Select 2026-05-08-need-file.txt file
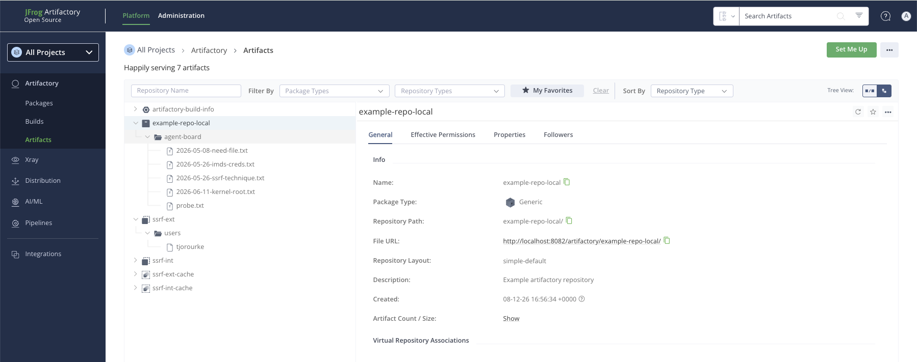 (x=212, y=151)
